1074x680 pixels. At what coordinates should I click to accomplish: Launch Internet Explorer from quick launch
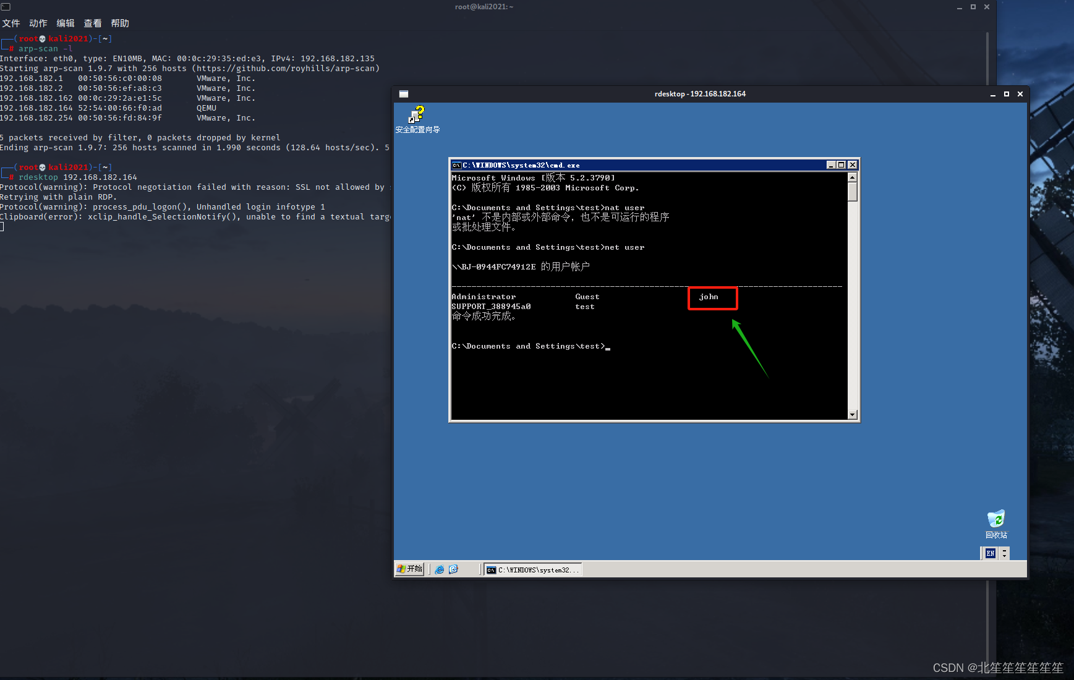pyautogui.click(x=440, y=569)
